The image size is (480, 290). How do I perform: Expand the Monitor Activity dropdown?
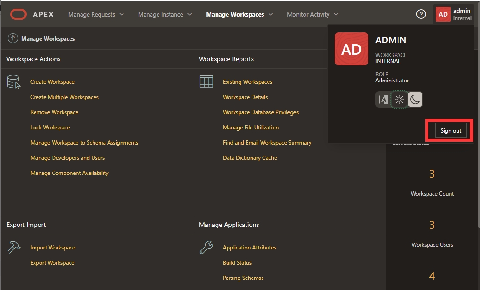(312, 14)
